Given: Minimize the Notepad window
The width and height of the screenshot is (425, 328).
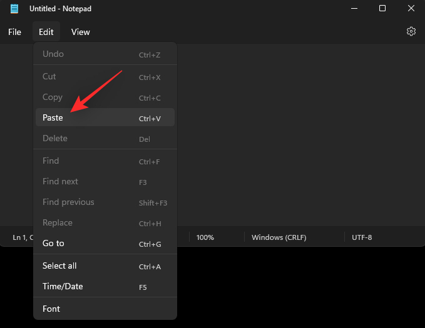Looking at the screenshot, I should (354, 9).
